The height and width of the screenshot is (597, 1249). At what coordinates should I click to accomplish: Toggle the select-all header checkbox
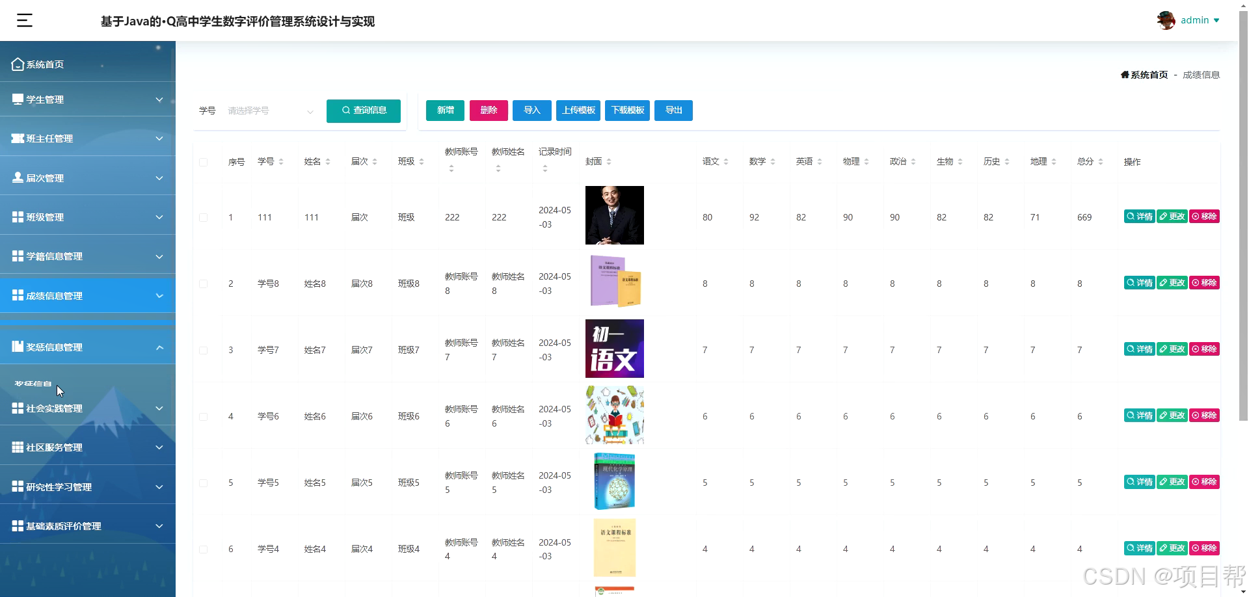[204, 162]
